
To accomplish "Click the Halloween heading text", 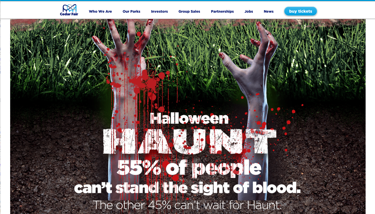I will (189, 118).
